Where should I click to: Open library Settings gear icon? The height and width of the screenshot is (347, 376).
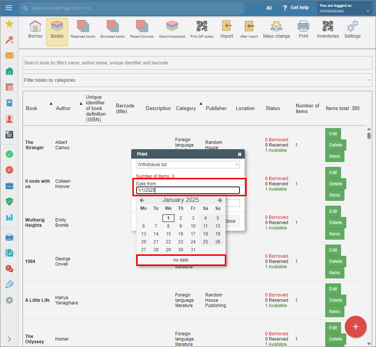tap(352, 30)
